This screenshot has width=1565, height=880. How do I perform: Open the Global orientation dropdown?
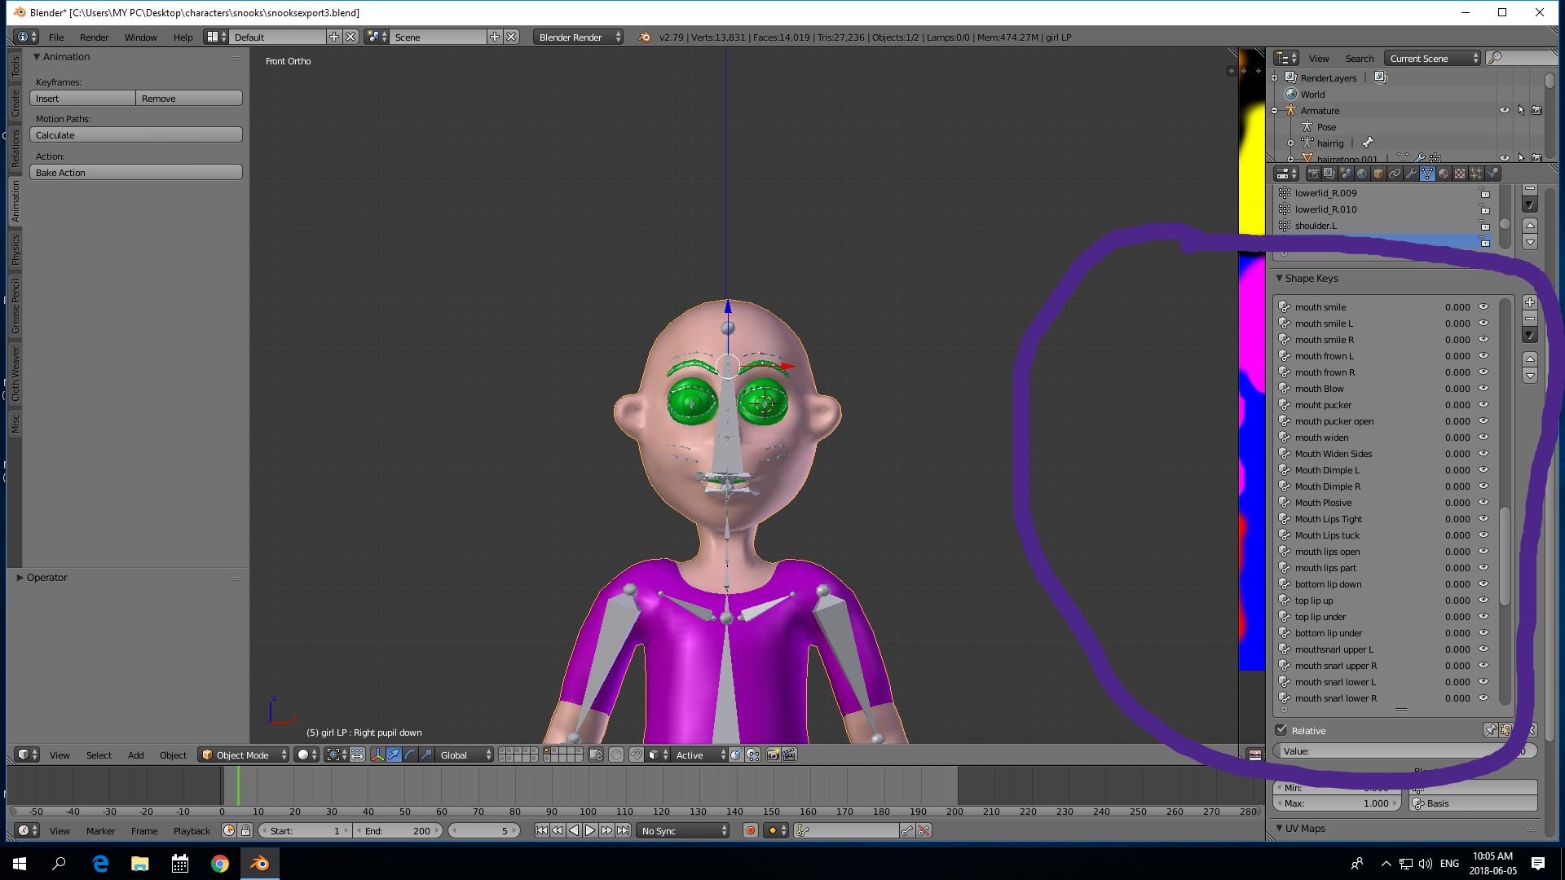point(465,755)
